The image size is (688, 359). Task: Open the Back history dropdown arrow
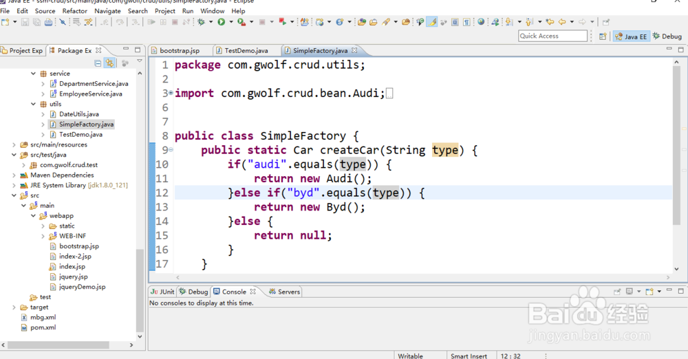click(x=572, y=22)
